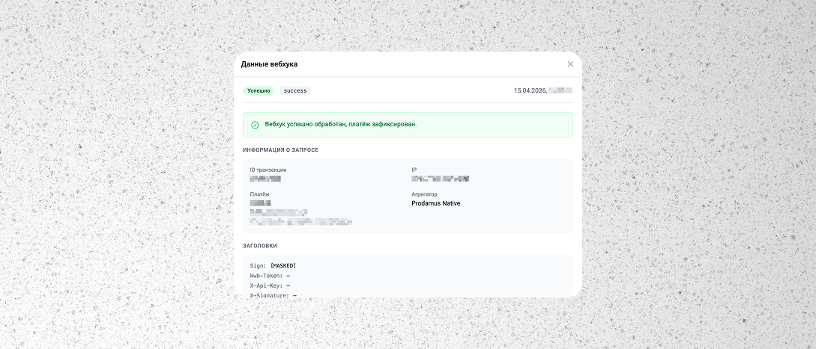Select the Sign: [MASKED] header line
Viewport: 816px width, 349px height.
[273, 266]
